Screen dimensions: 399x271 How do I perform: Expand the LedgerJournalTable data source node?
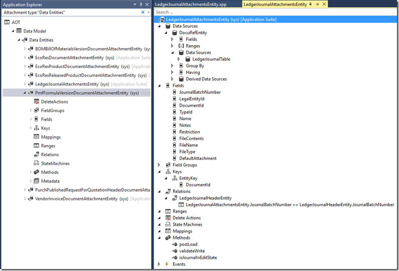(x=179, y=59)
